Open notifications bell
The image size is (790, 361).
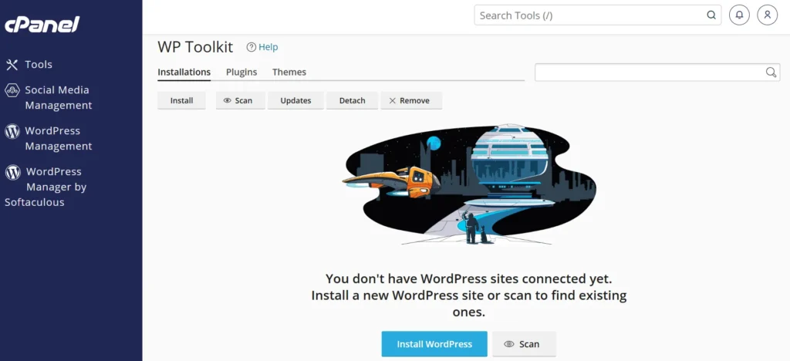click(739, 15)
